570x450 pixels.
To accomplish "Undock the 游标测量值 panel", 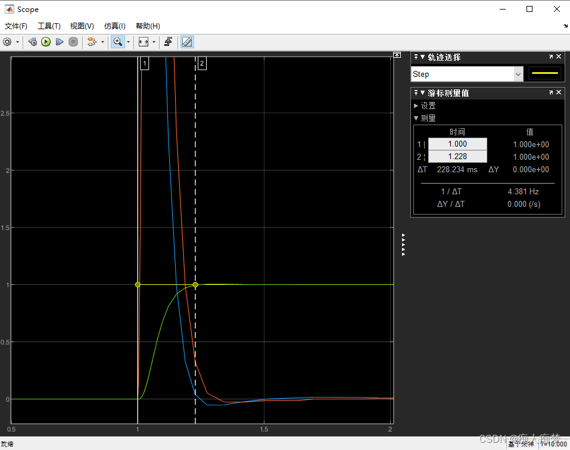I will (x=551, y=92).
